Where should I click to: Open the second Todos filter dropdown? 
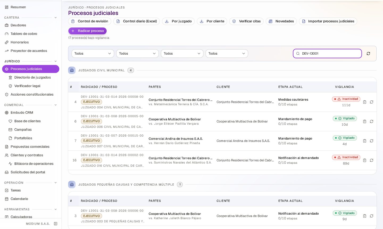pyautogui.click(x=138, y=54)
